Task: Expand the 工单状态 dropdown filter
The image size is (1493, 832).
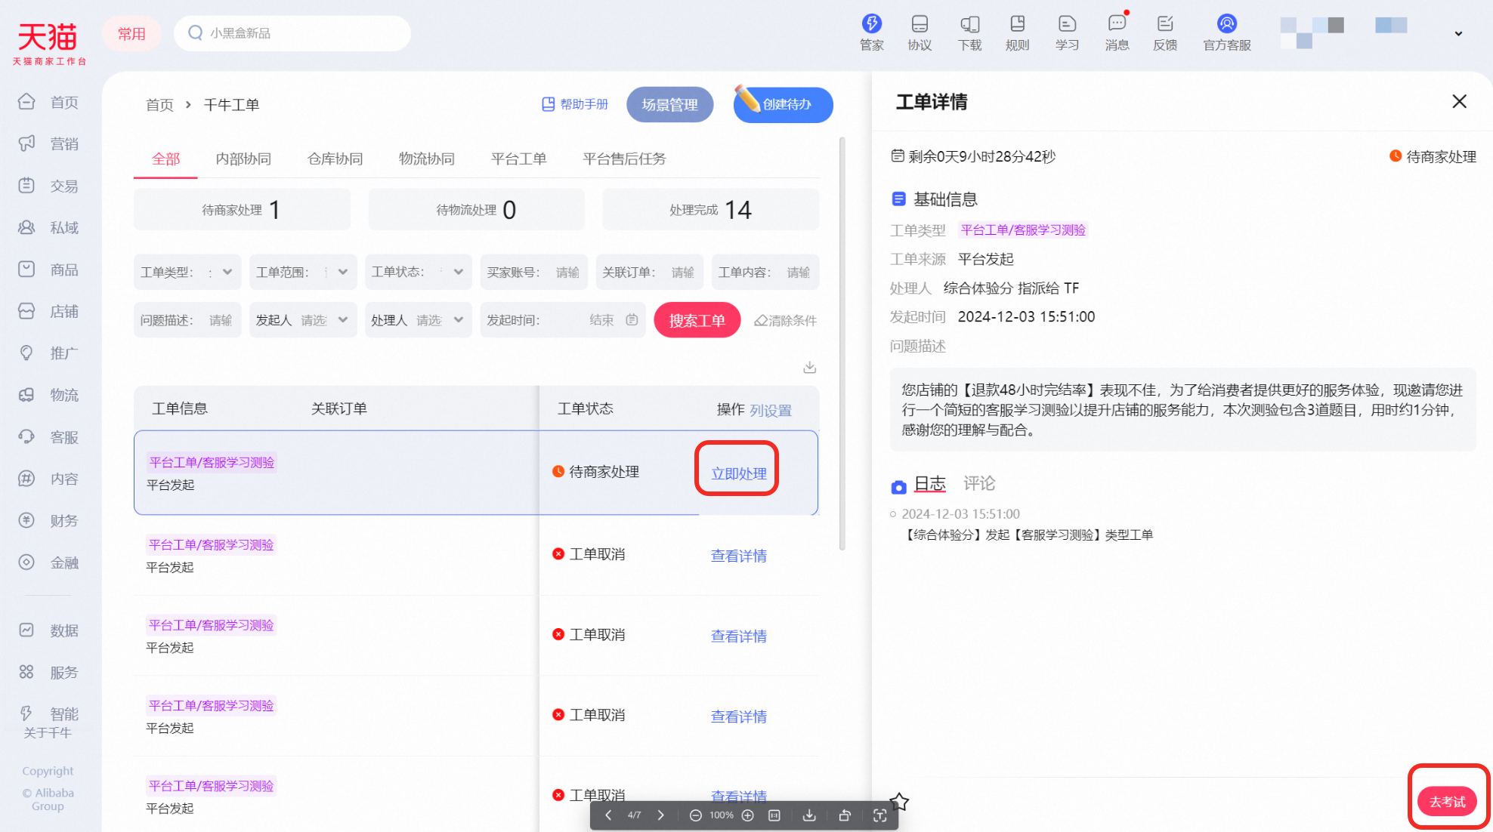Action: click(419, 272)
